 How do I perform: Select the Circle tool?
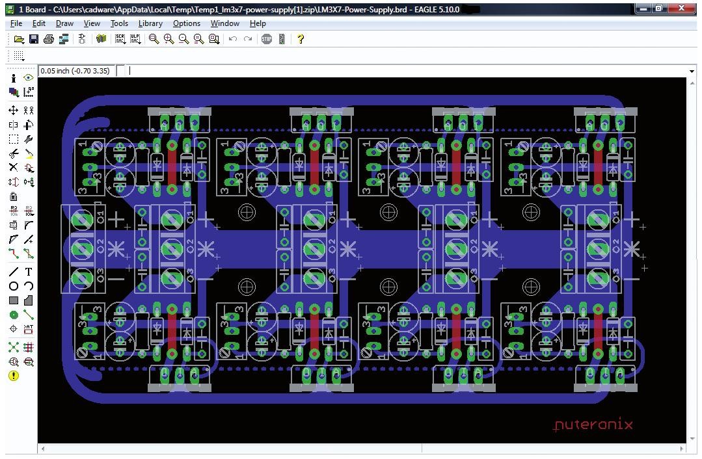pyautogui.click(x=14, y=286)
